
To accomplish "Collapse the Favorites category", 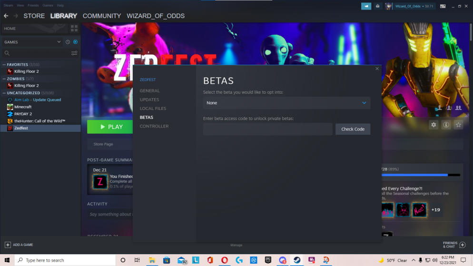I will pyautogui.click(x=4, y=65).
